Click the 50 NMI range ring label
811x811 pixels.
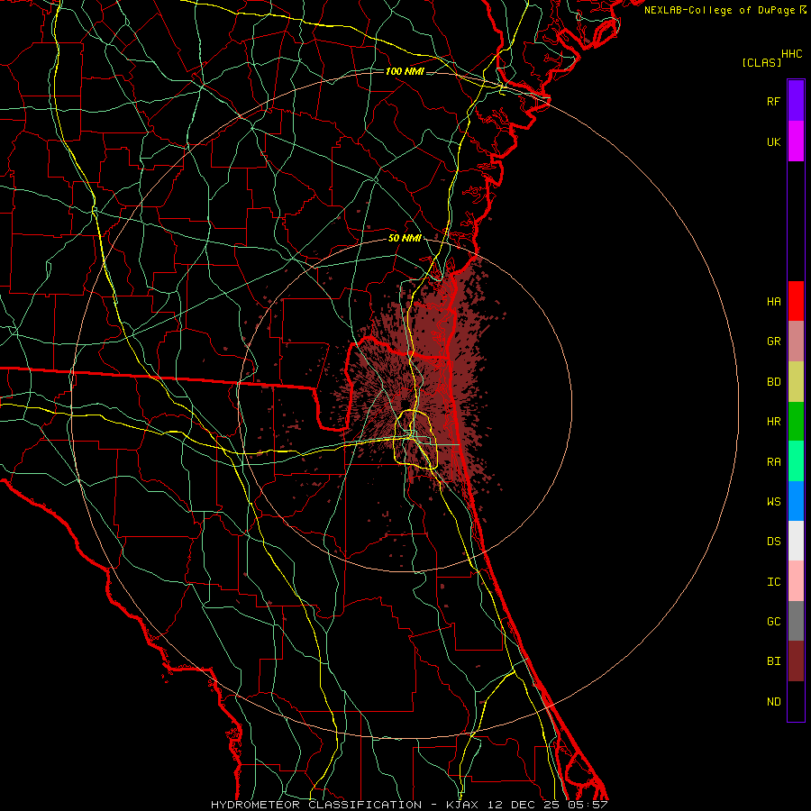pyautogui.click(x=405, y=238)
